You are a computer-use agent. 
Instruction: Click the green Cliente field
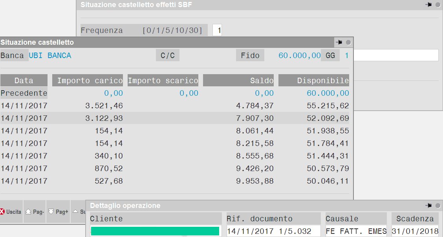[155, 231]
